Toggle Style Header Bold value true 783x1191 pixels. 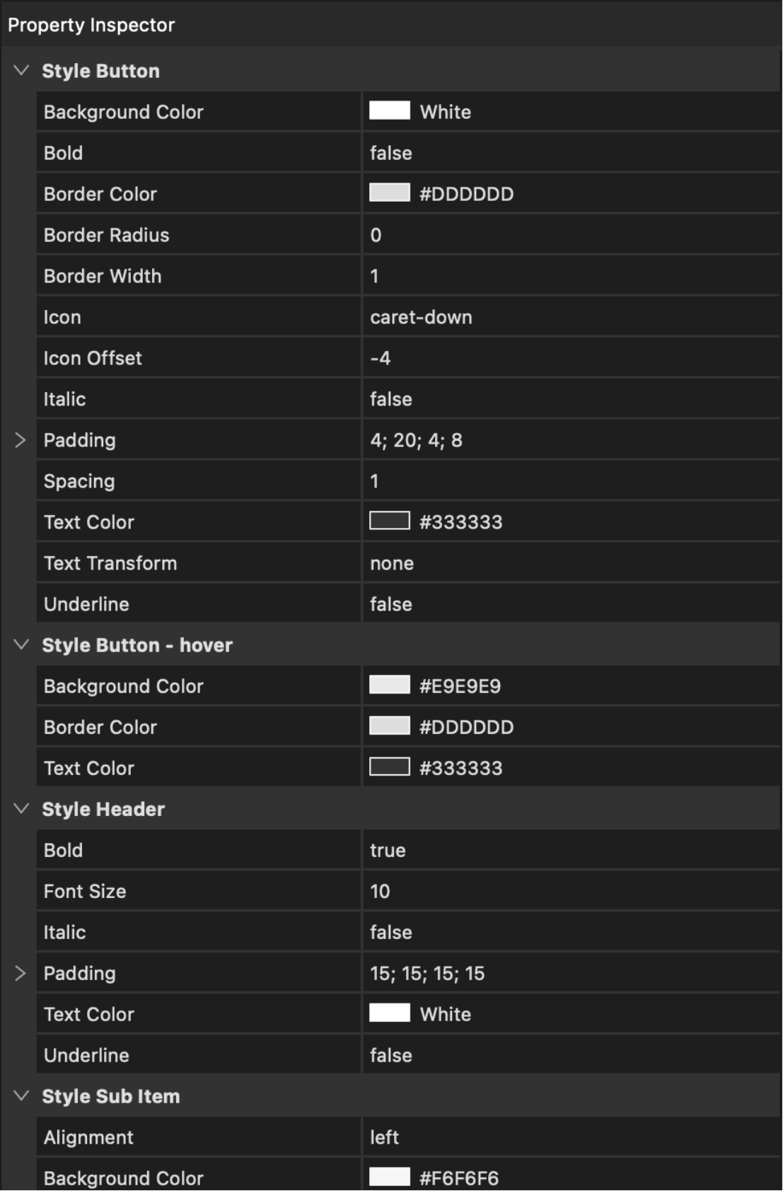pos(388,850)
